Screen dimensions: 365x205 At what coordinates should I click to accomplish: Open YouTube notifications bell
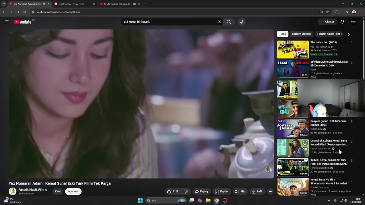[x=342, y=22]
